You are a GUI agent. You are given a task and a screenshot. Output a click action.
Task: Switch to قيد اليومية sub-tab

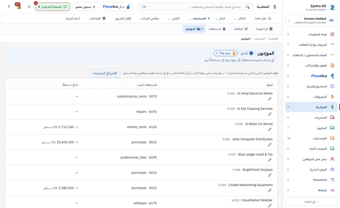(x=264, y=29)
